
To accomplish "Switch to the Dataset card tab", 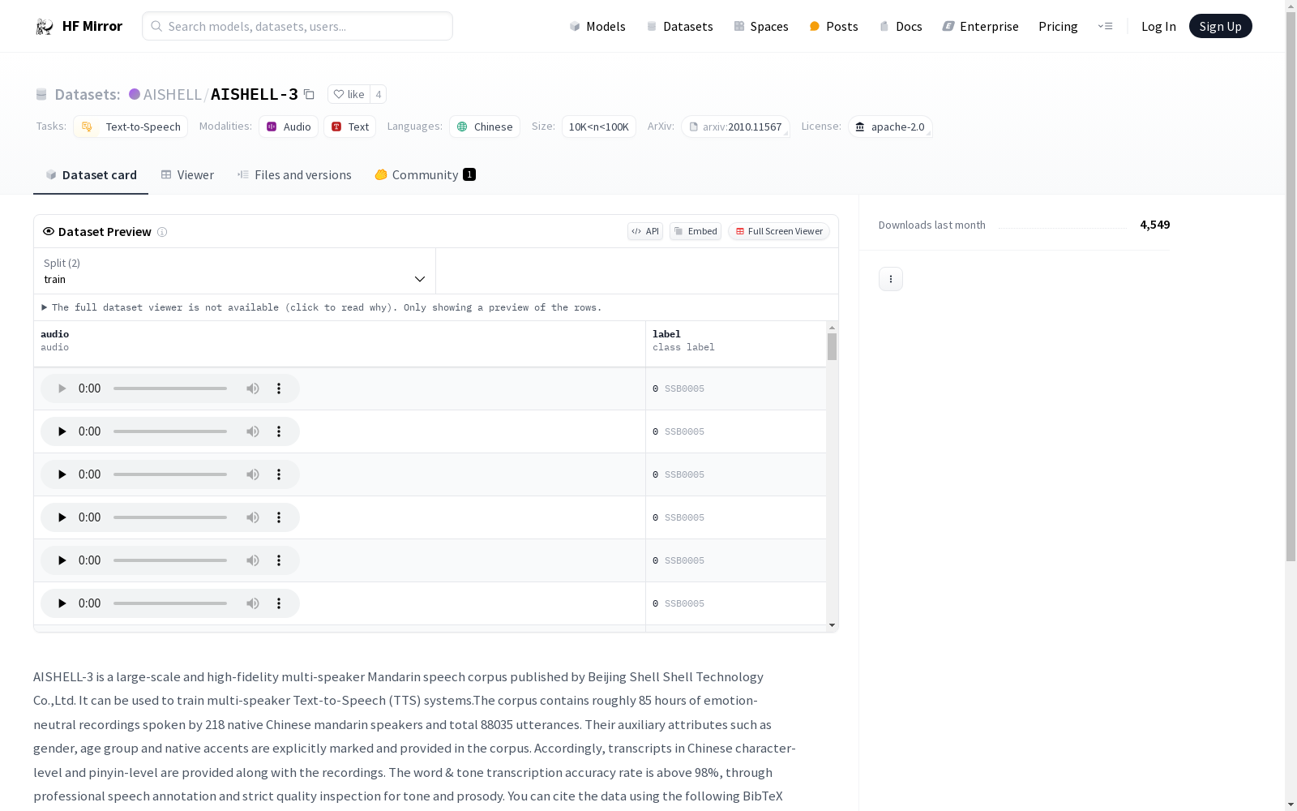I will click(x=91, y=175).
